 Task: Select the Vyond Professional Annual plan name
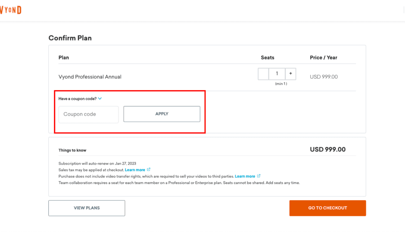90,77
